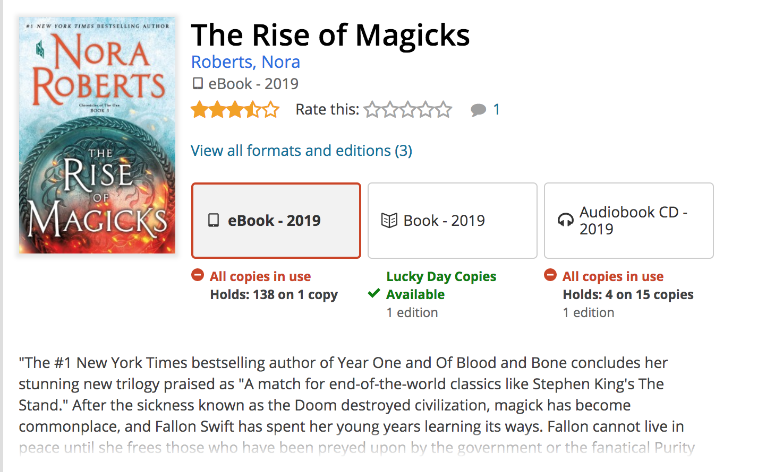Image resolution: width=783 pixels, height=472 pixels.
Task: Rate this book five stars
Action: 444,109
